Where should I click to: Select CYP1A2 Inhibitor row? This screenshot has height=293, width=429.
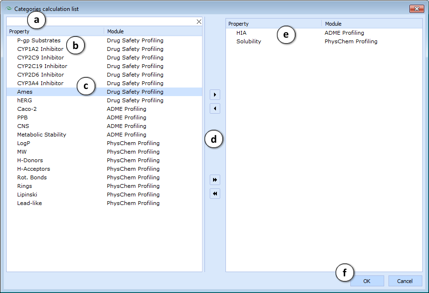coord(104,49)
